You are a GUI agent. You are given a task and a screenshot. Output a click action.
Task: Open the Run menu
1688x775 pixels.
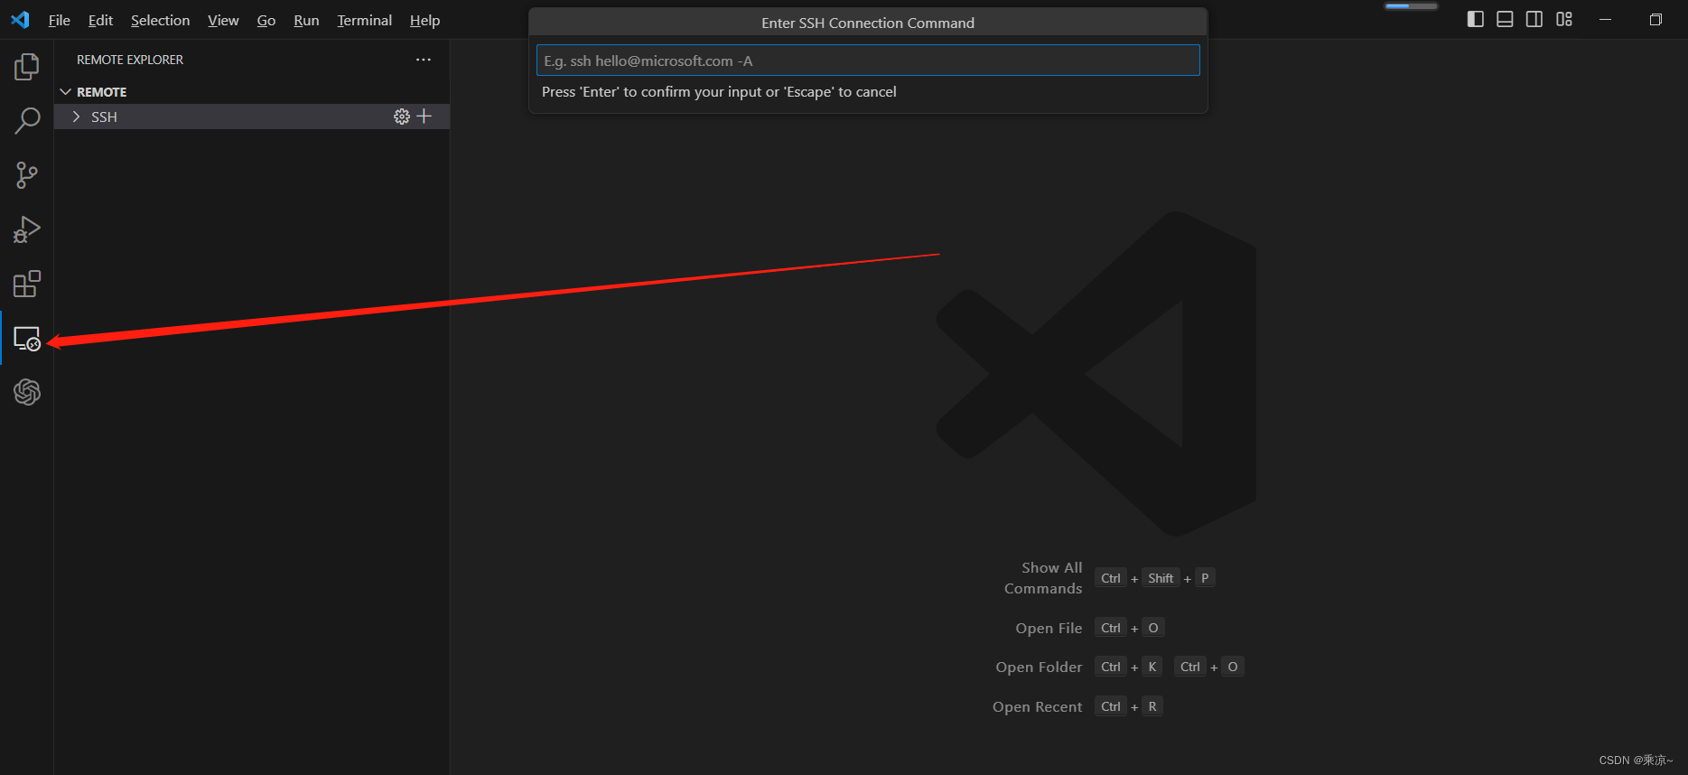(x=306, y=20)
